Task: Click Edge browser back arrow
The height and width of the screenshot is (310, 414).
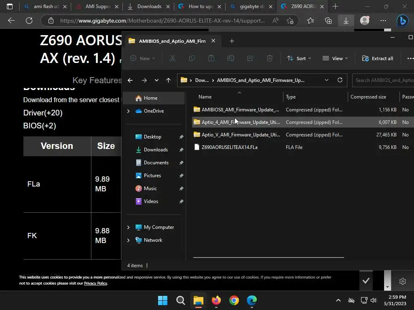Action: click(x=11, y=21)
